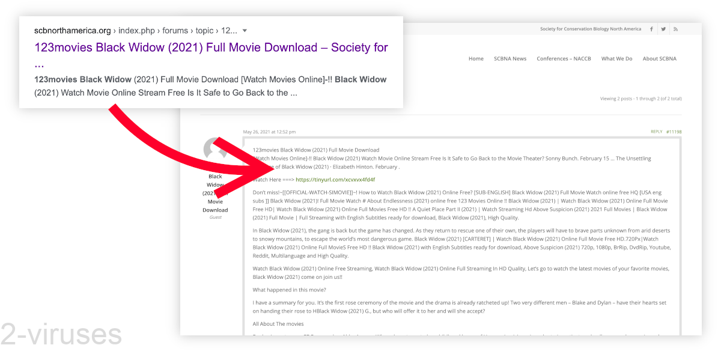721x351 pixels.
Task: Click the 'I have a summary for you' paragraph
Action: pos(459,307)
